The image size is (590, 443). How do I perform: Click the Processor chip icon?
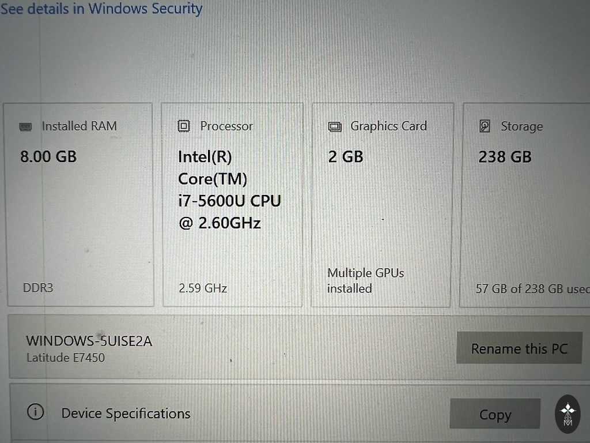click(183, 126)
